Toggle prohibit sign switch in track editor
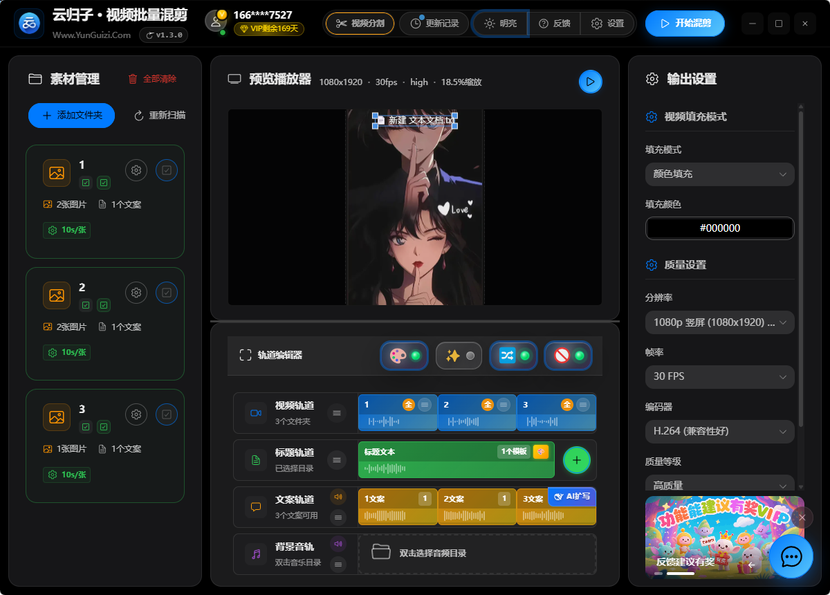The height and width of the screenshot is (595, 830). tap(568, 356)
